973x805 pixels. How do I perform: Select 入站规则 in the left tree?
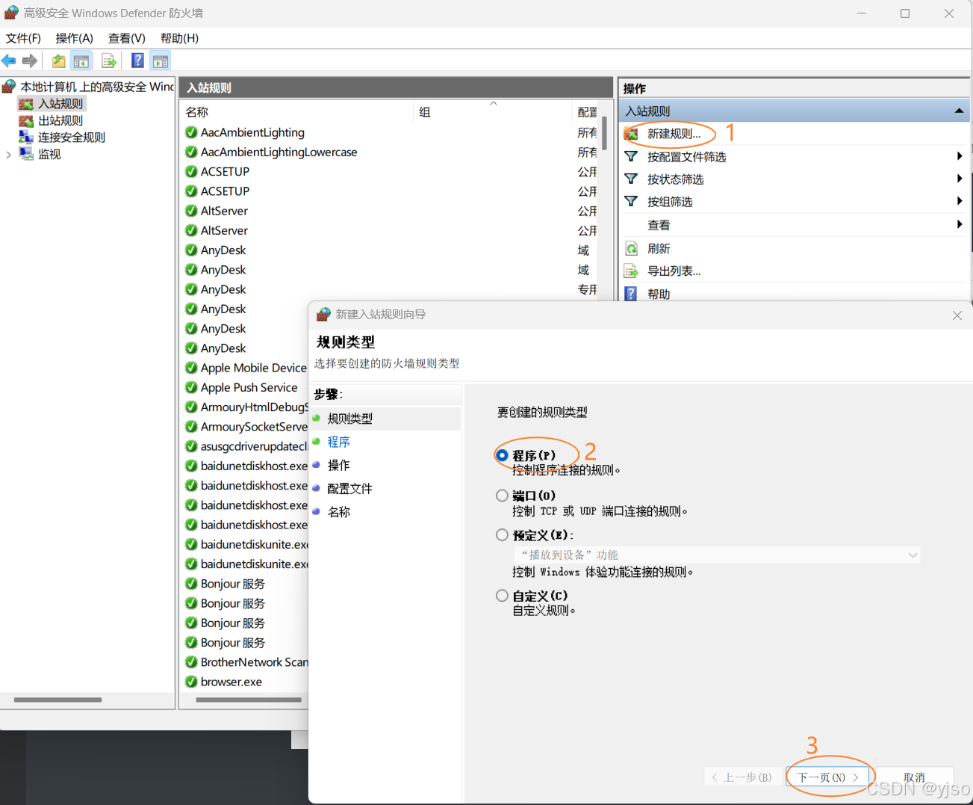click(60, 104)
